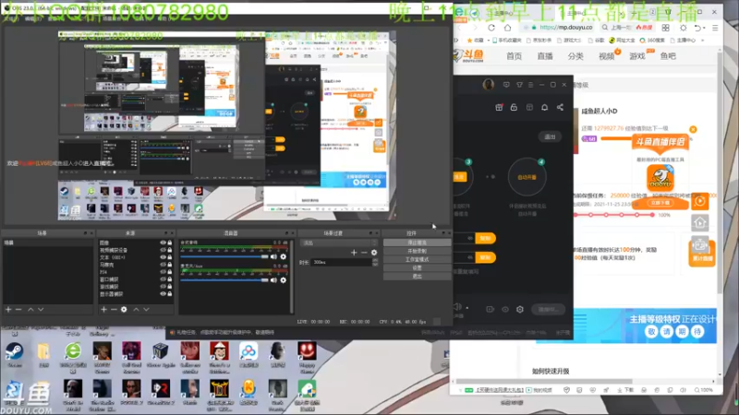This screenshot has height=415, width=739.
Task: Toggle visibility eye of the 窗口捕获 source
Action: 163,279
